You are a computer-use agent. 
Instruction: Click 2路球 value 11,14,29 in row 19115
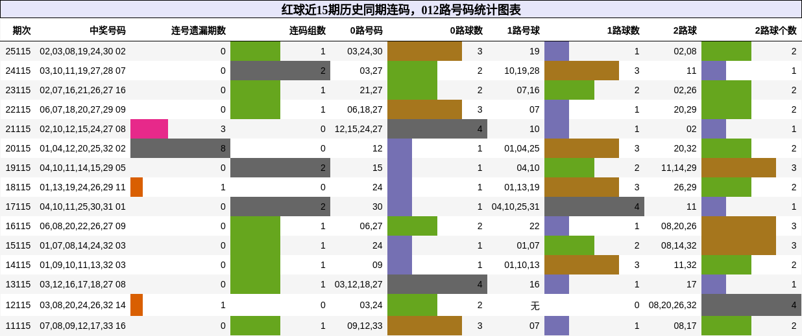click(679, 168)
